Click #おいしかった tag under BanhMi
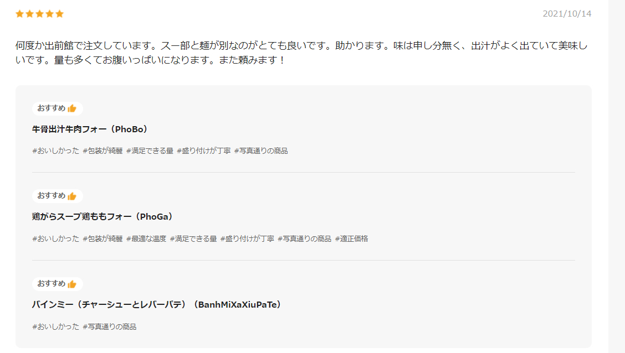625x353 pixels. pos(56,327)
